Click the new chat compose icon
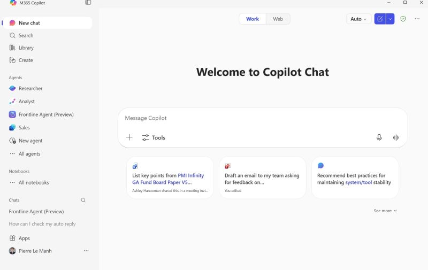428x270 pixels. click(380, 19)
